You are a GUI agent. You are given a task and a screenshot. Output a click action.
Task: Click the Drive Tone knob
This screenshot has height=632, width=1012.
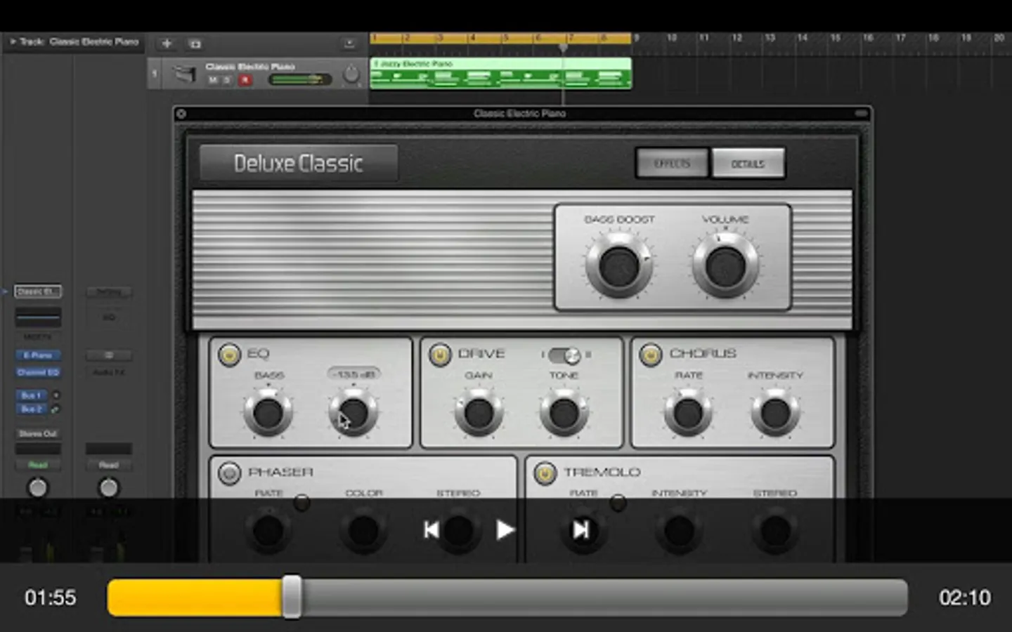[564, 413]
